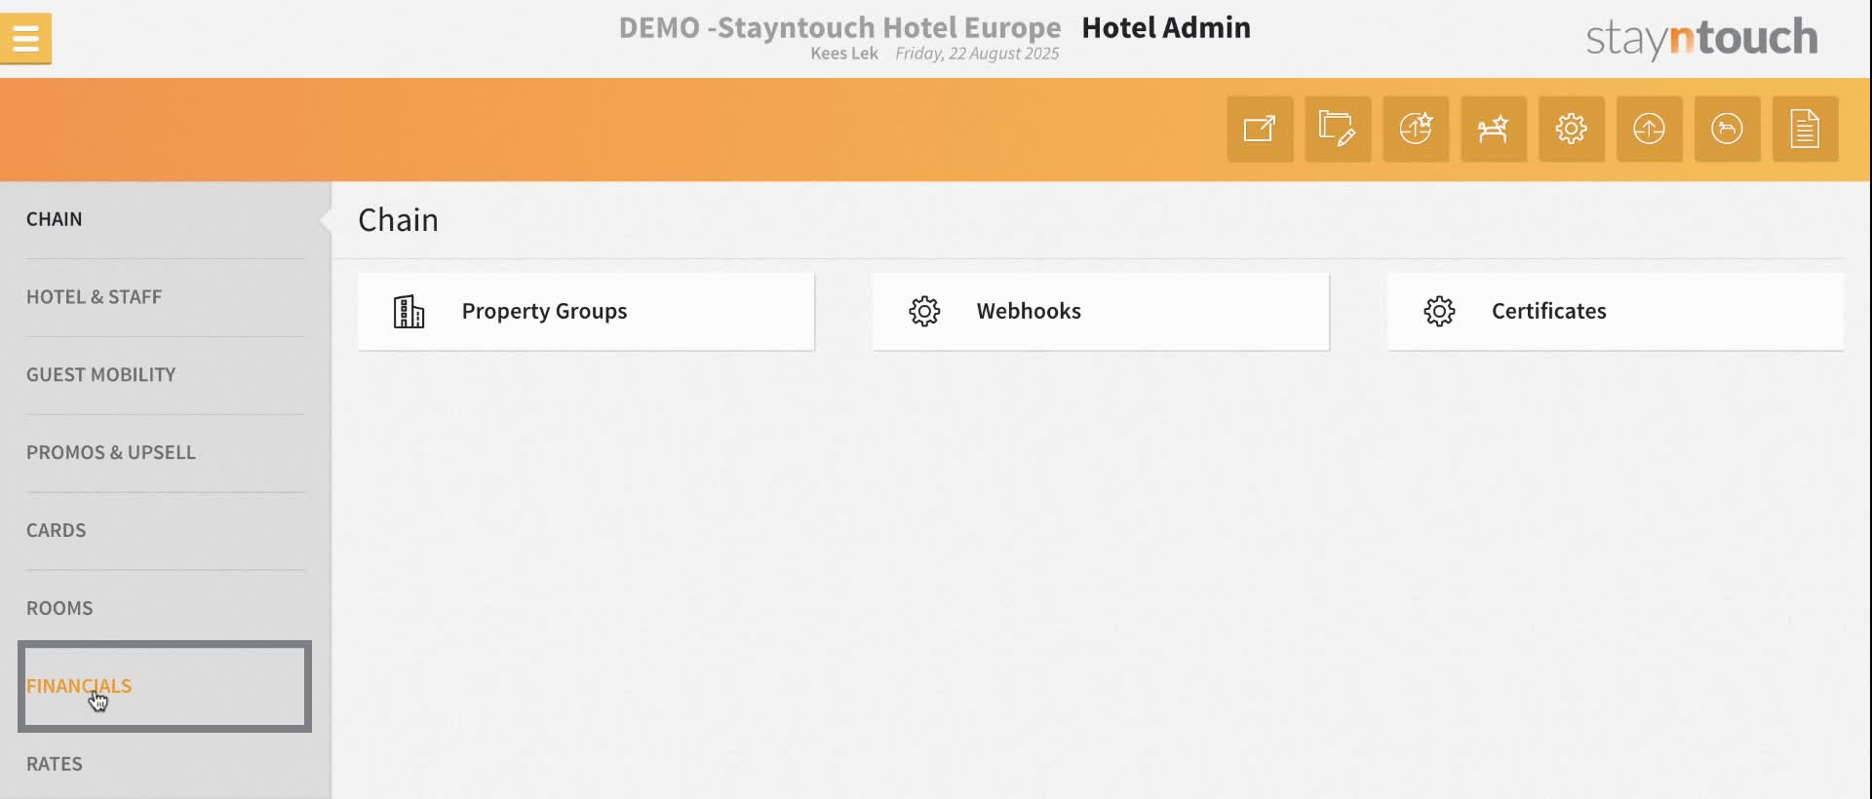Click the document page toolbar icon
Viewport: 1872px width, 799px height.
point(1806,129)
